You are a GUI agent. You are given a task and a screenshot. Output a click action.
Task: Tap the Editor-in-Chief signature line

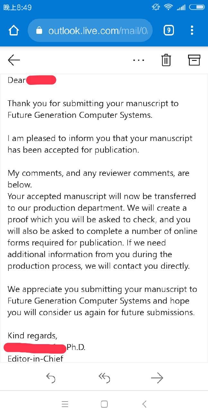point(35,359)
